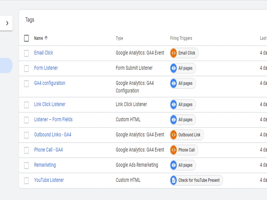The width and height of the screenshot is (267, 200).
Task: Open the Link Click Listener tag
Action: point(50,104)
